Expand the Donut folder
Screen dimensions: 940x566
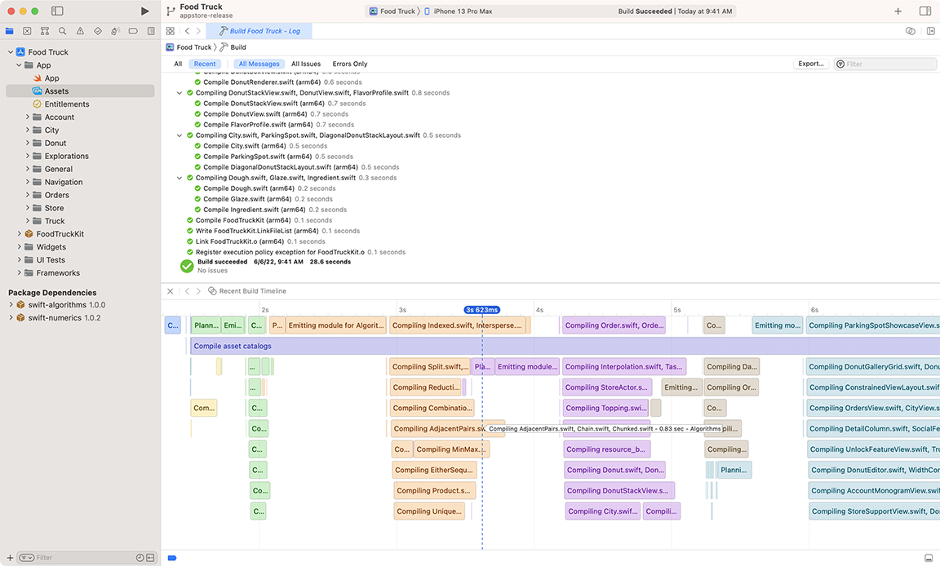tap(27, 143)
